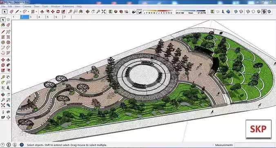Select the Circle tool in left toolbar

point(3,42)
